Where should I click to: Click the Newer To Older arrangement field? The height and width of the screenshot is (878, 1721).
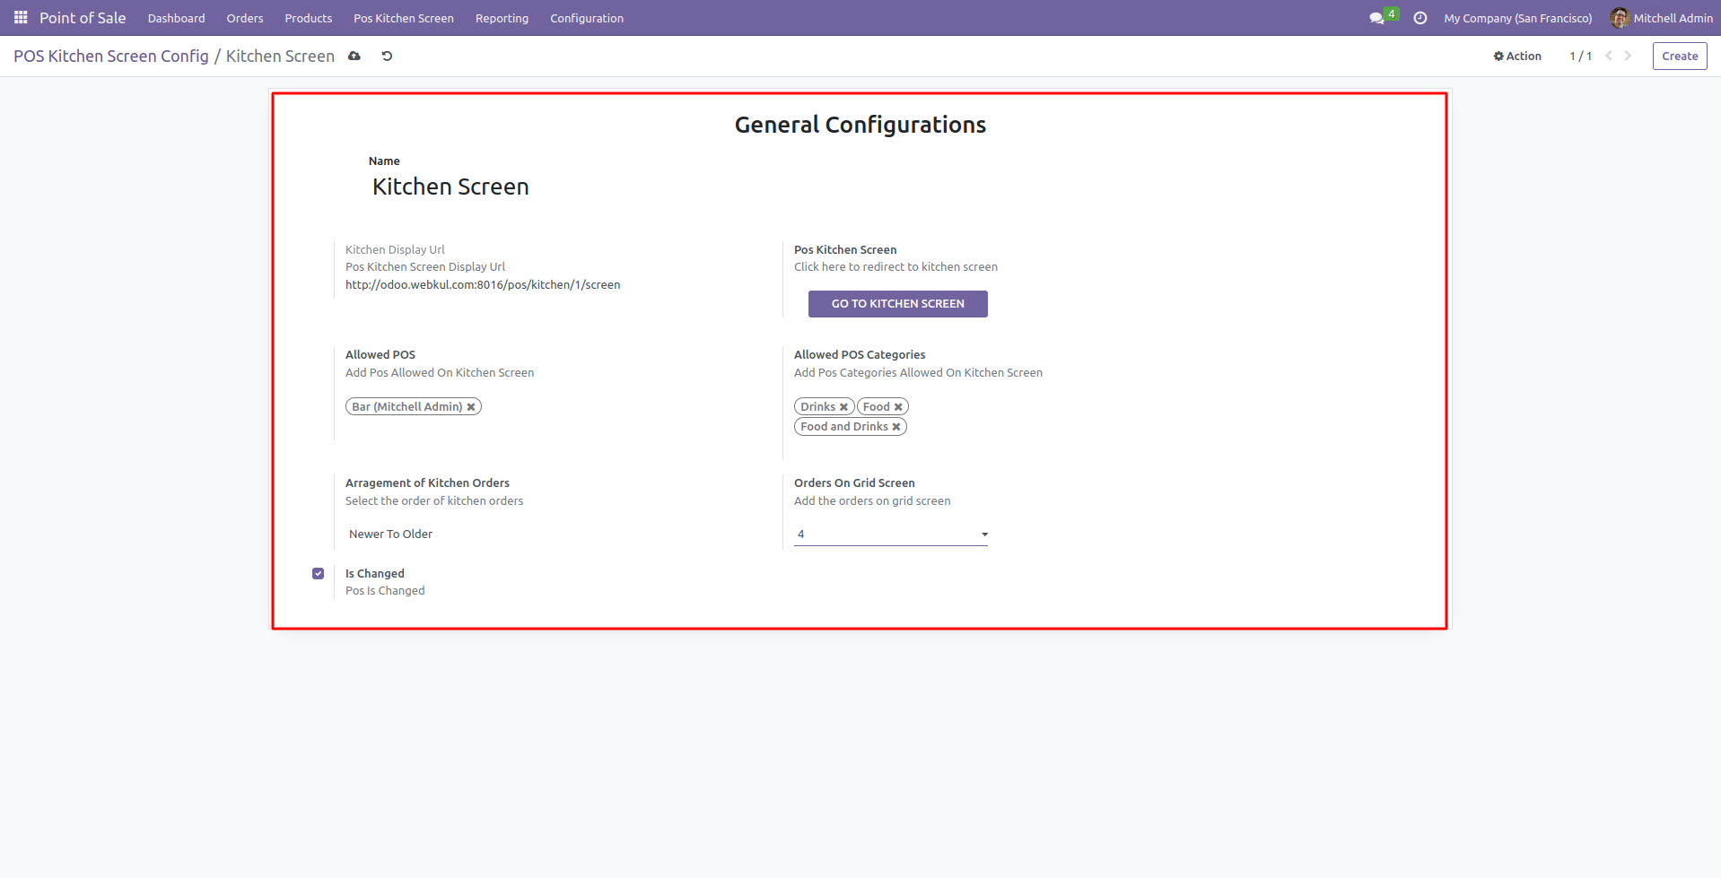click(390, 535)
